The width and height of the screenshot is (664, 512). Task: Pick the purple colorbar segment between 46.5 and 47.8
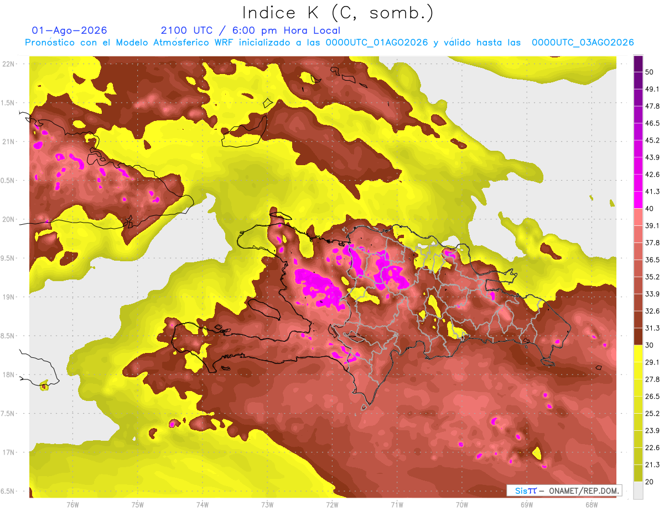coord(638,115)
